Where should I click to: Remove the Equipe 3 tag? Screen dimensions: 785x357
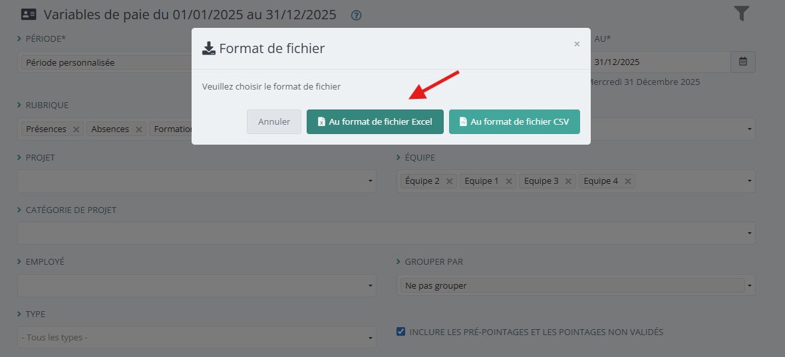[x=568, y=181]
